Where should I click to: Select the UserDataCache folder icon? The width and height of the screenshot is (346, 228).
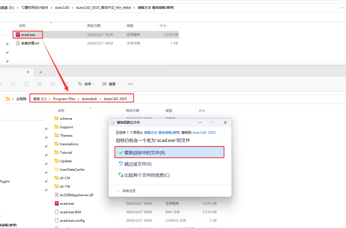click(57, 169)
